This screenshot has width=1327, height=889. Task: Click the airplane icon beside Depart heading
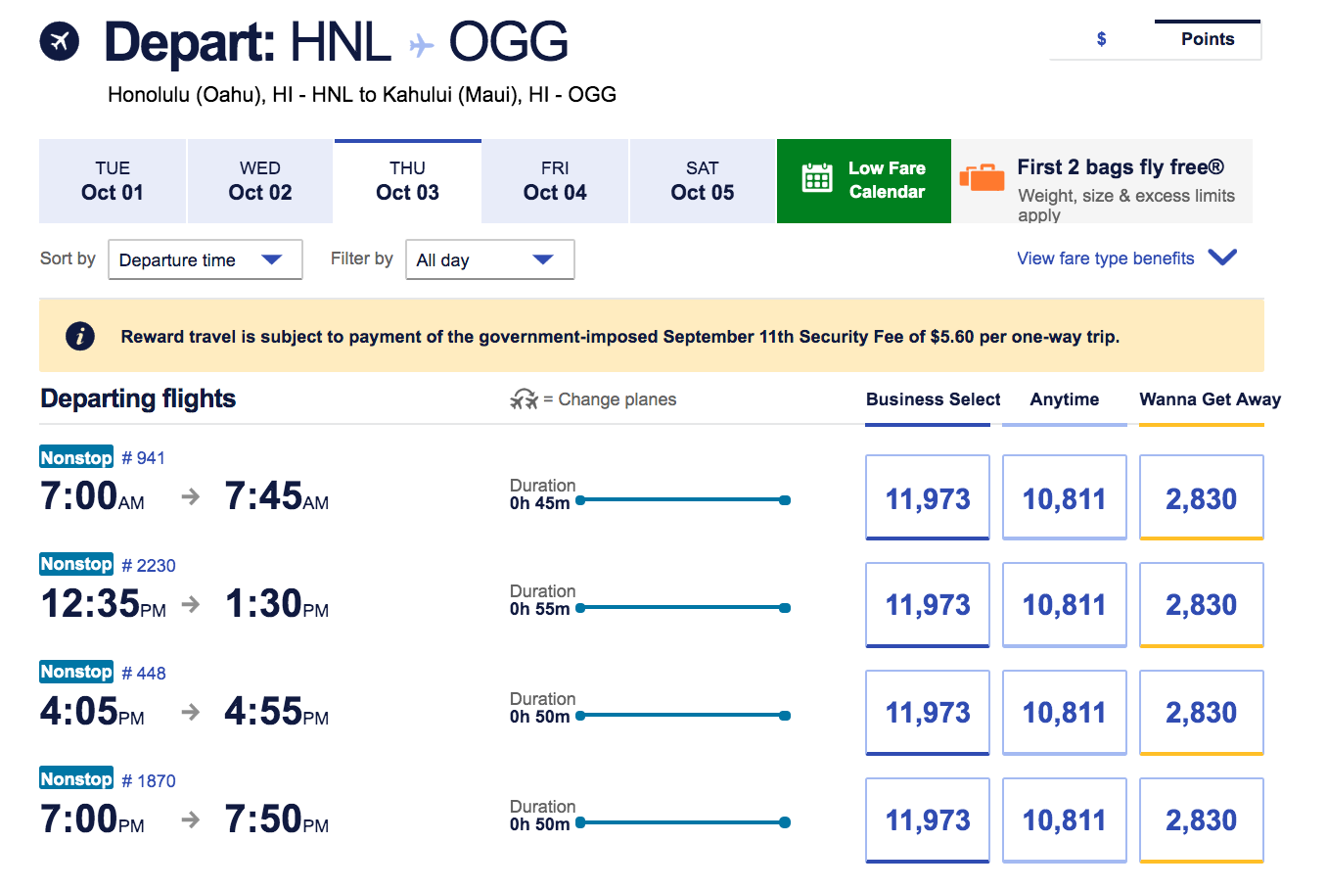pyautogui.click(x=60, y=41)
